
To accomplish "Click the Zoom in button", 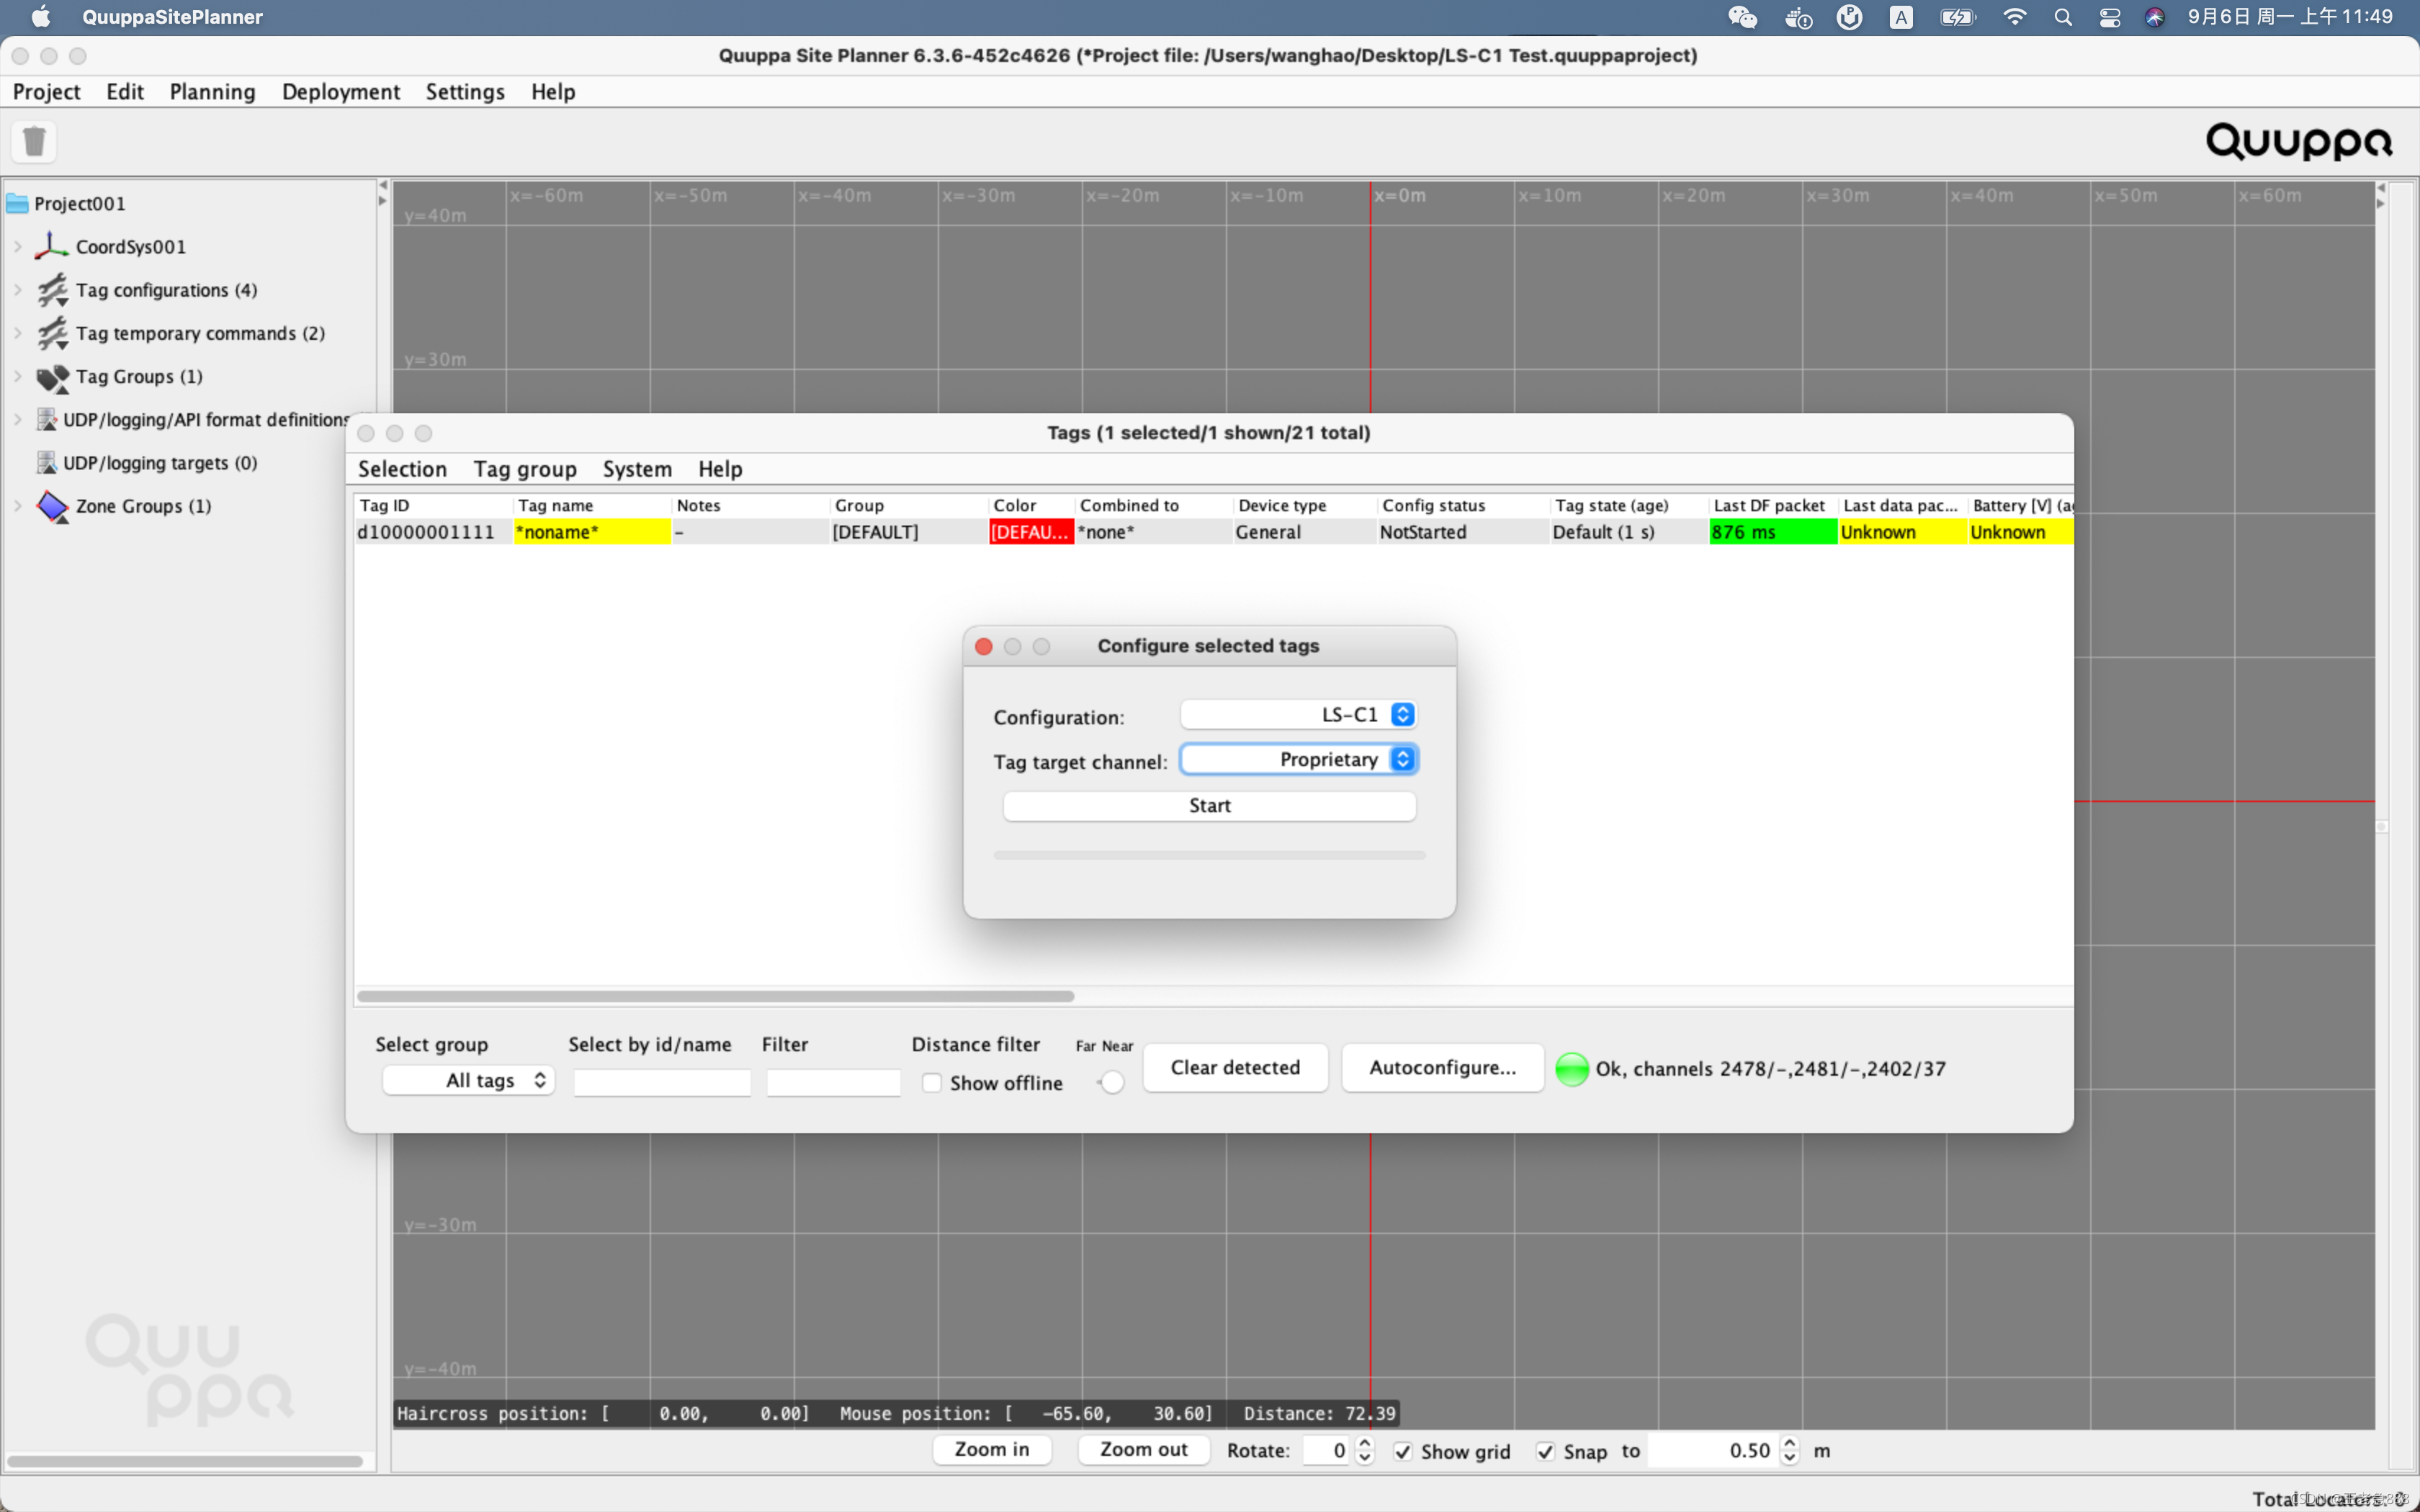I will [991, 1450].
